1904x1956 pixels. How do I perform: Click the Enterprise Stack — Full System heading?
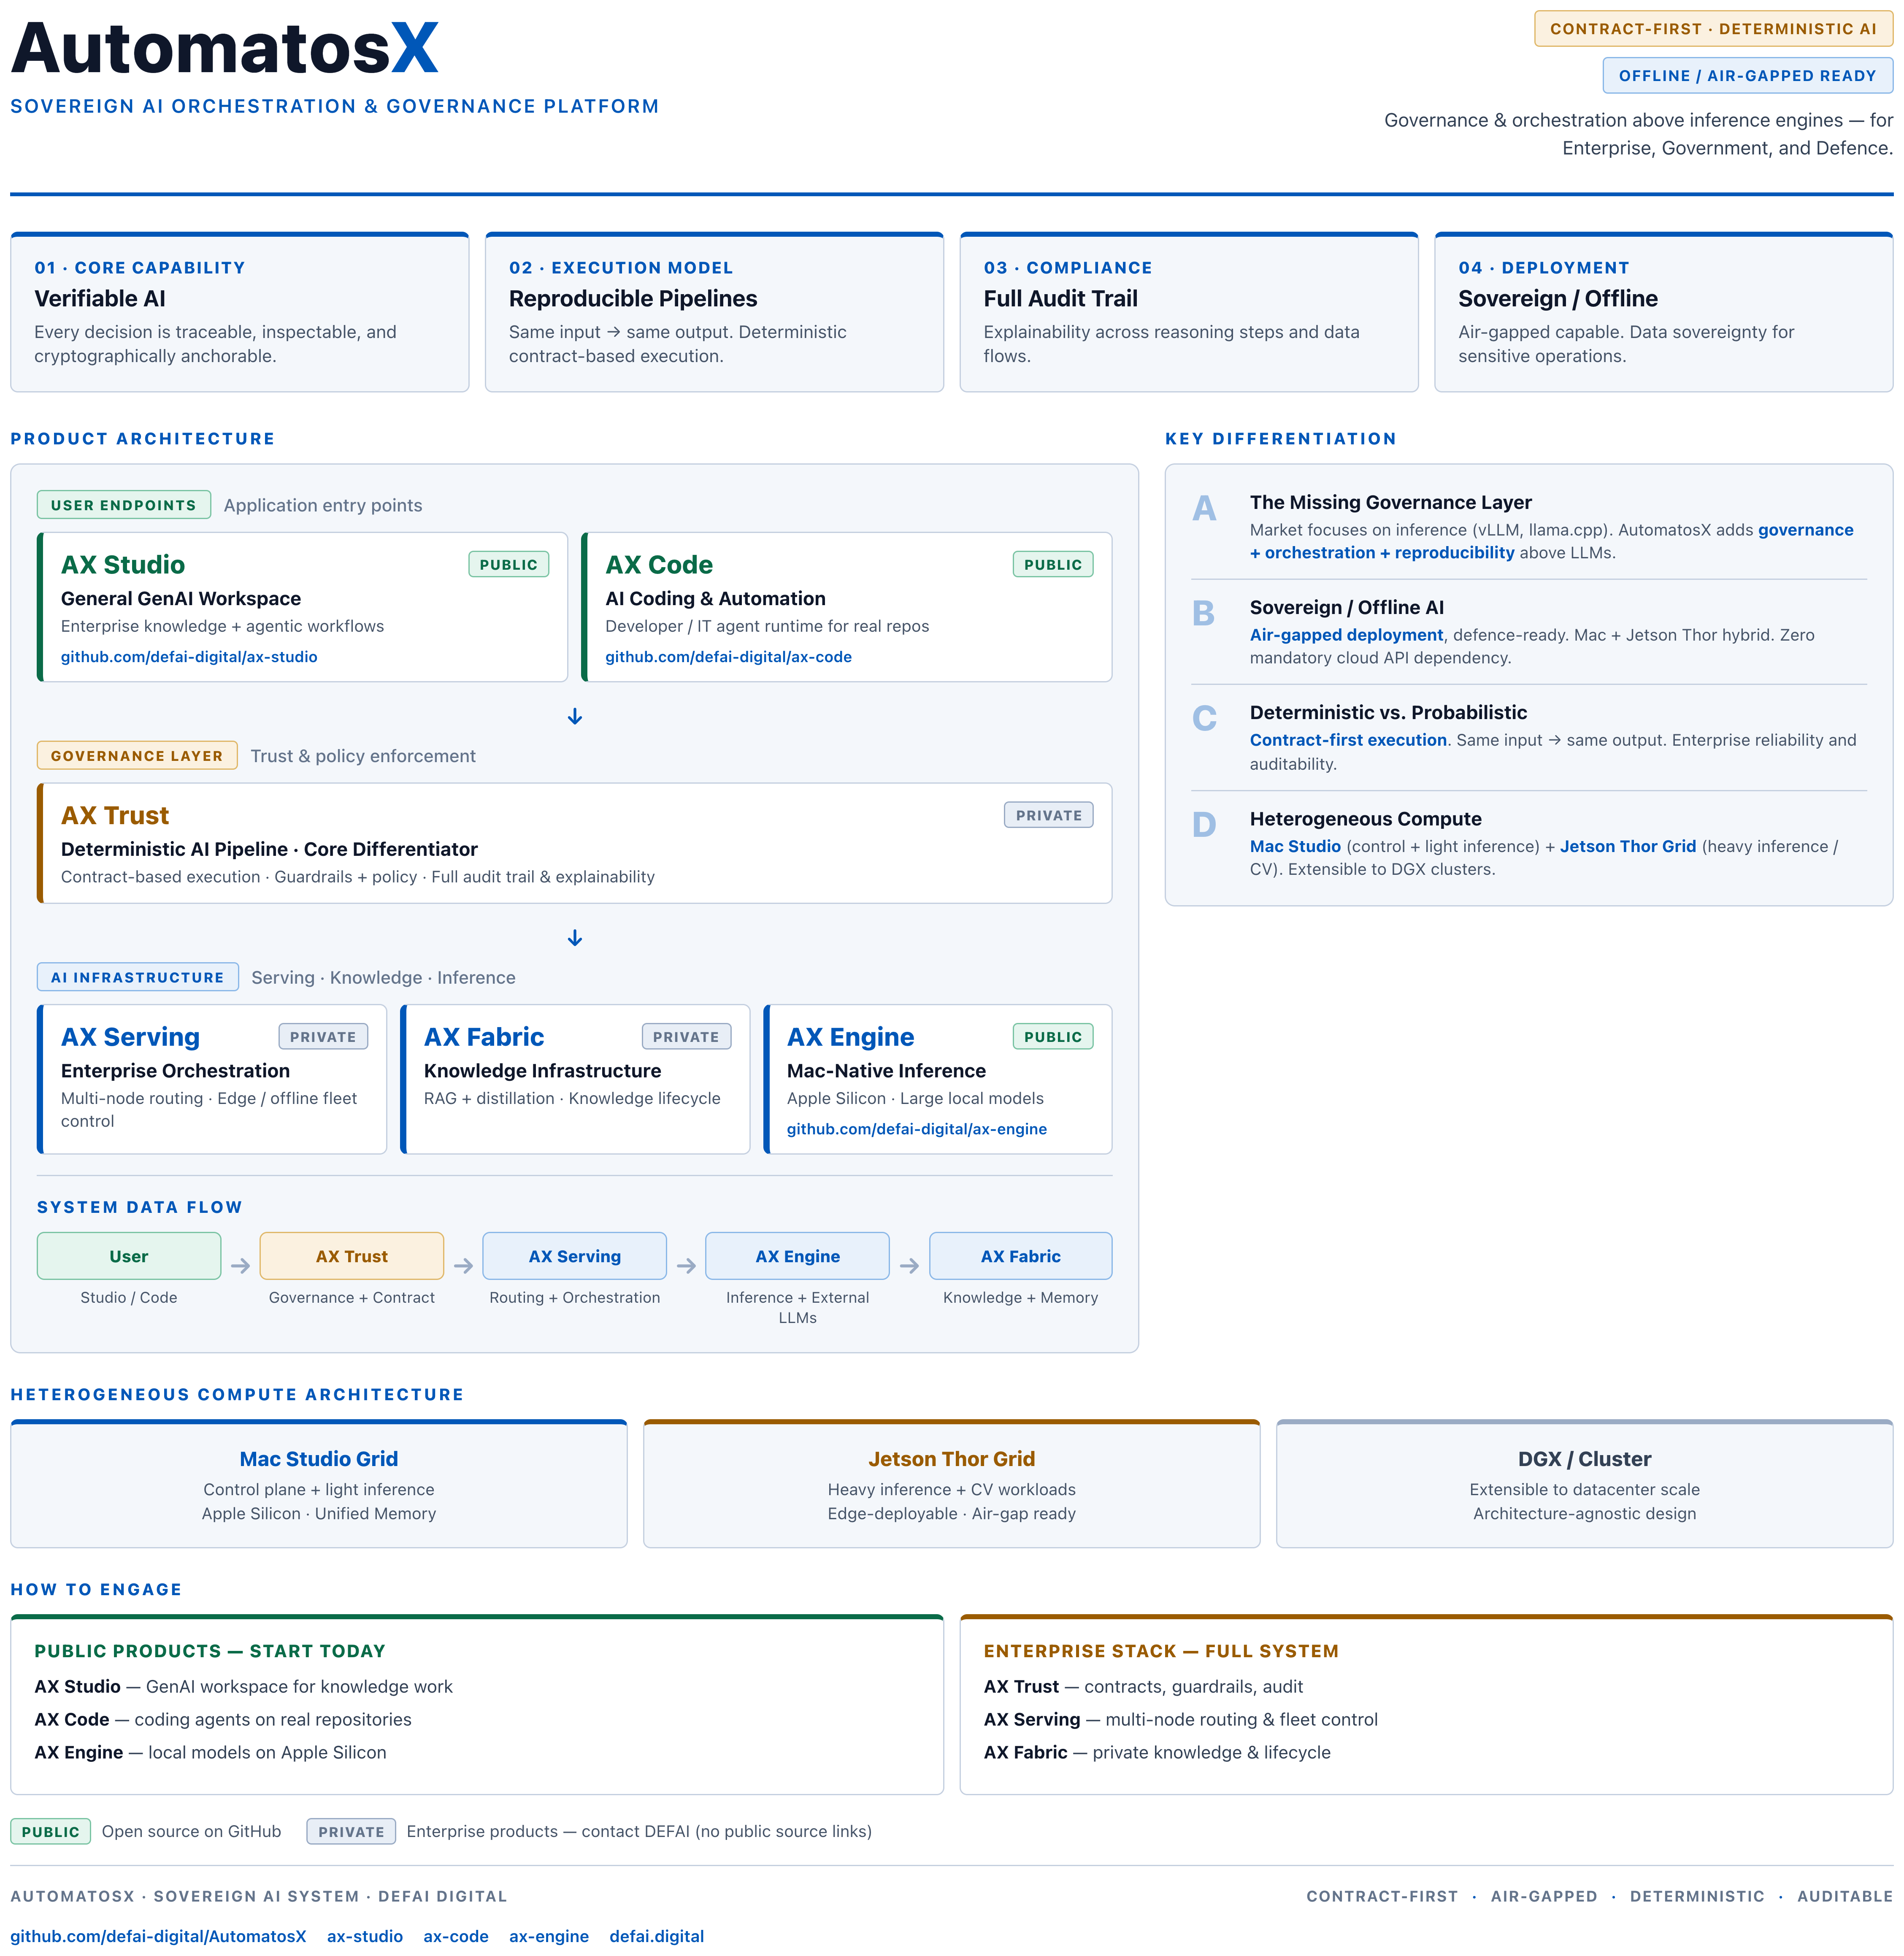click(x=1161, y=1651)
